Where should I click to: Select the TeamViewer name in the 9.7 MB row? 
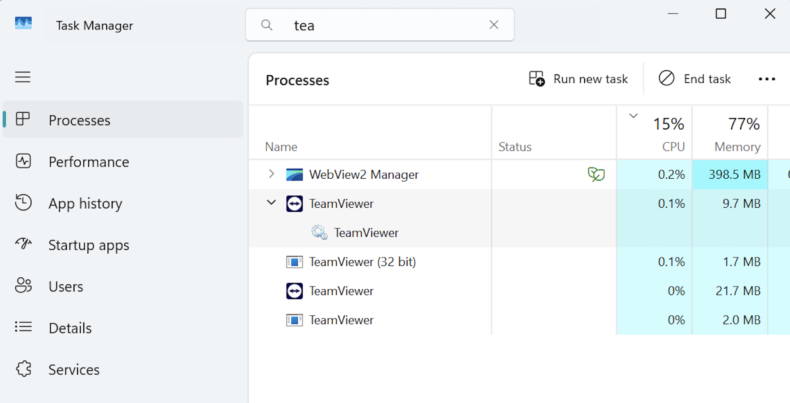[341, 204]
